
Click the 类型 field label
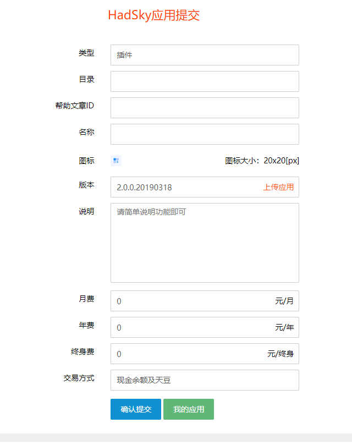[86, 53]
